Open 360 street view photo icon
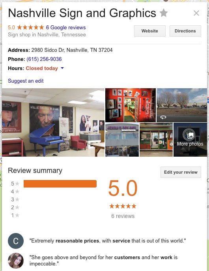 point(163,117)
